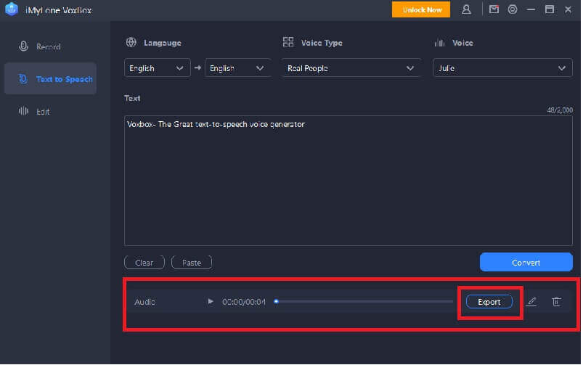583x365 pixels.
Task: Switch to Text to Speech tab
Action: tap(51, 78)
